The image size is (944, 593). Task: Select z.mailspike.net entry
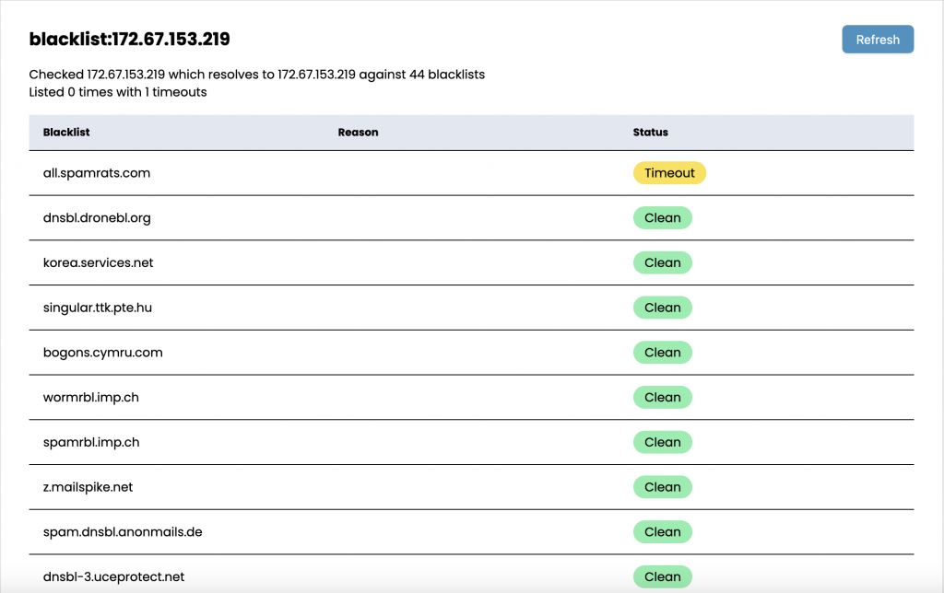(88, 487)
